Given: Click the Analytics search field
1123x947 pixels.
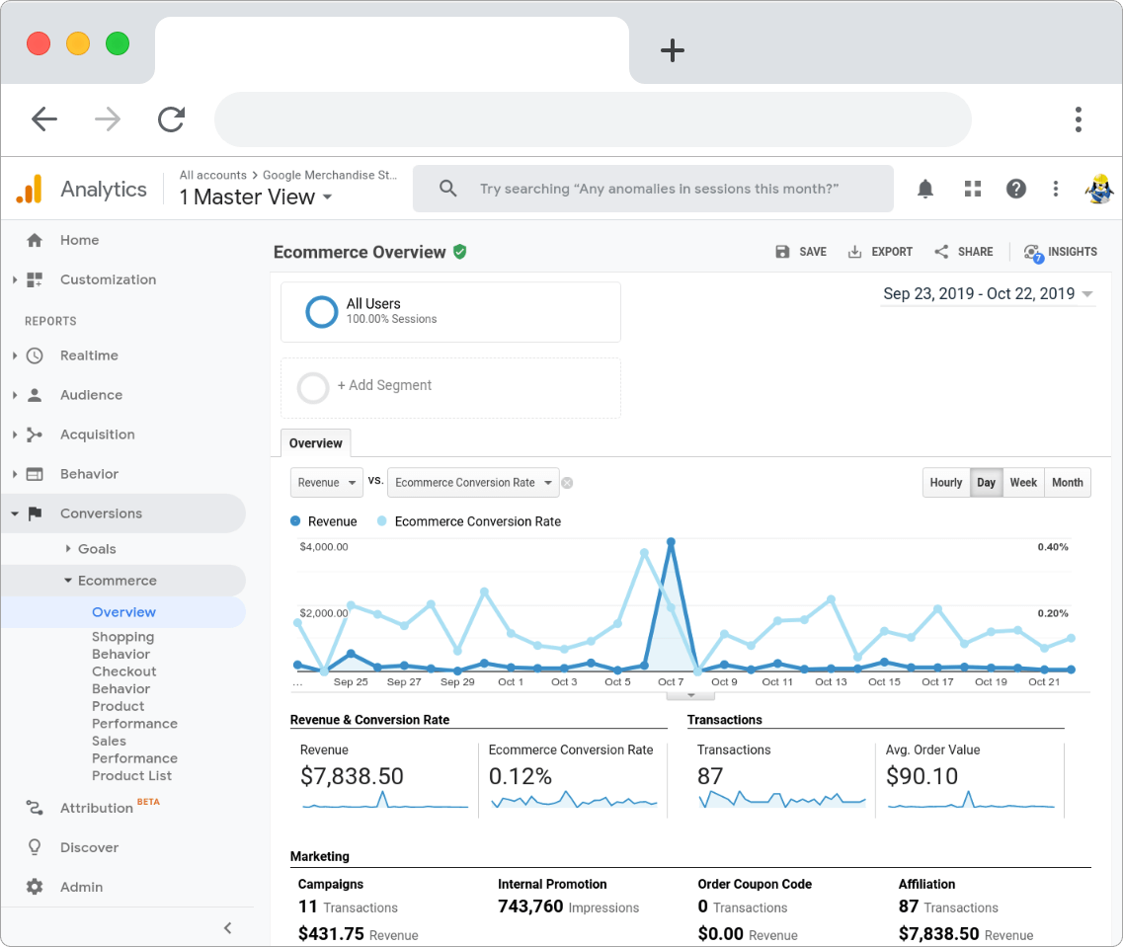Looking at the screenshot, I should tap(653, 188).
